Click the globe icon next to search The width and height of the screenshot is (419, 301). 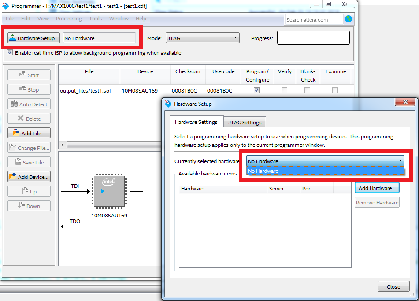[x=348, y=19]
